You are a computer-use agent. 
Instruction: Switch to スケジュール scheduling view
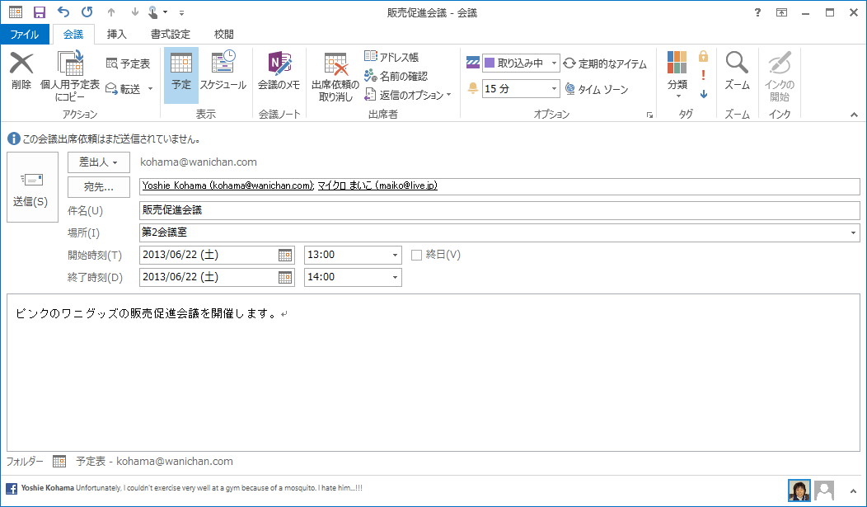pos(223,72)
